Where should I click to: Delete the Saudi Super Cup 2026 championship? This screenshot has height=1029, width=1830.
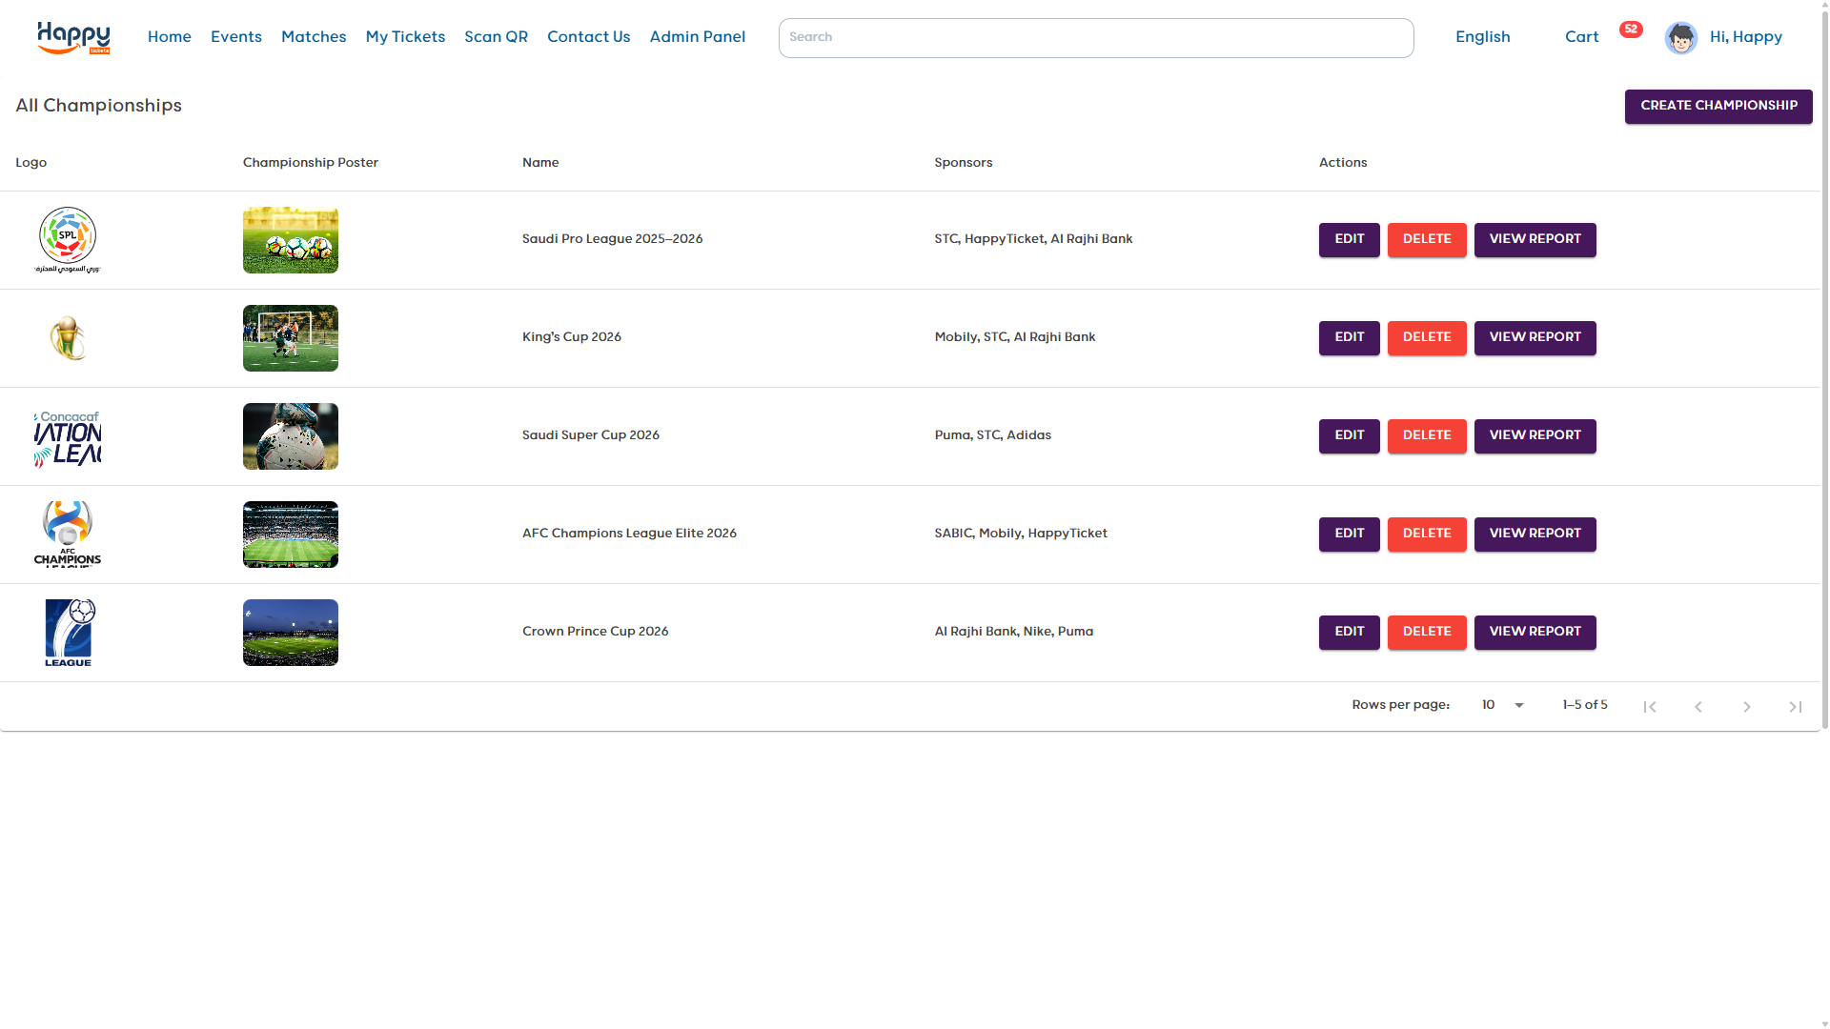tap(1427, 435)
